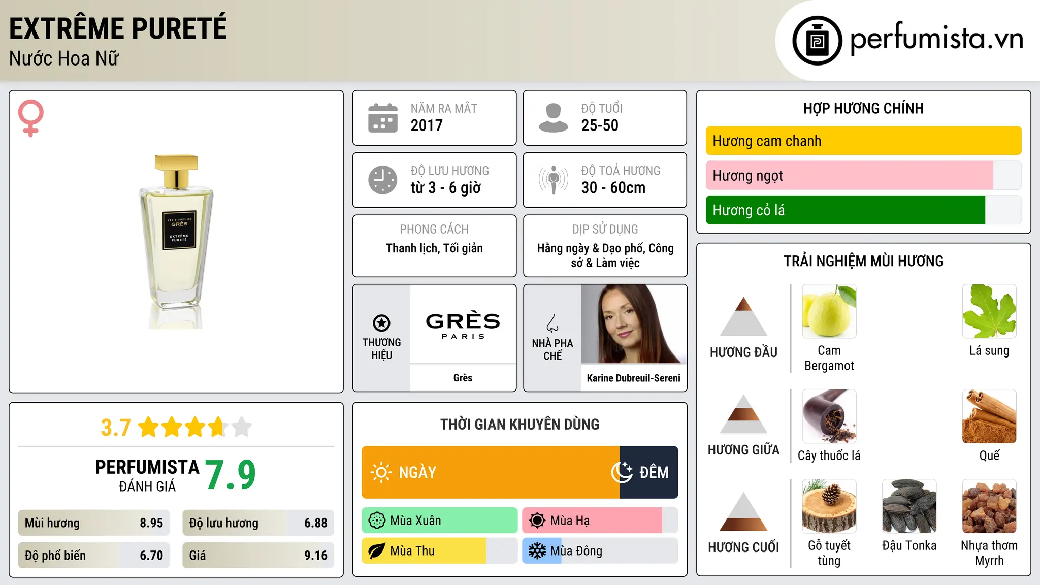Screen dimensions: 1040x585
Task: Click the longevity value từ 3 - 6 giờ
Action: pos(445,188)
